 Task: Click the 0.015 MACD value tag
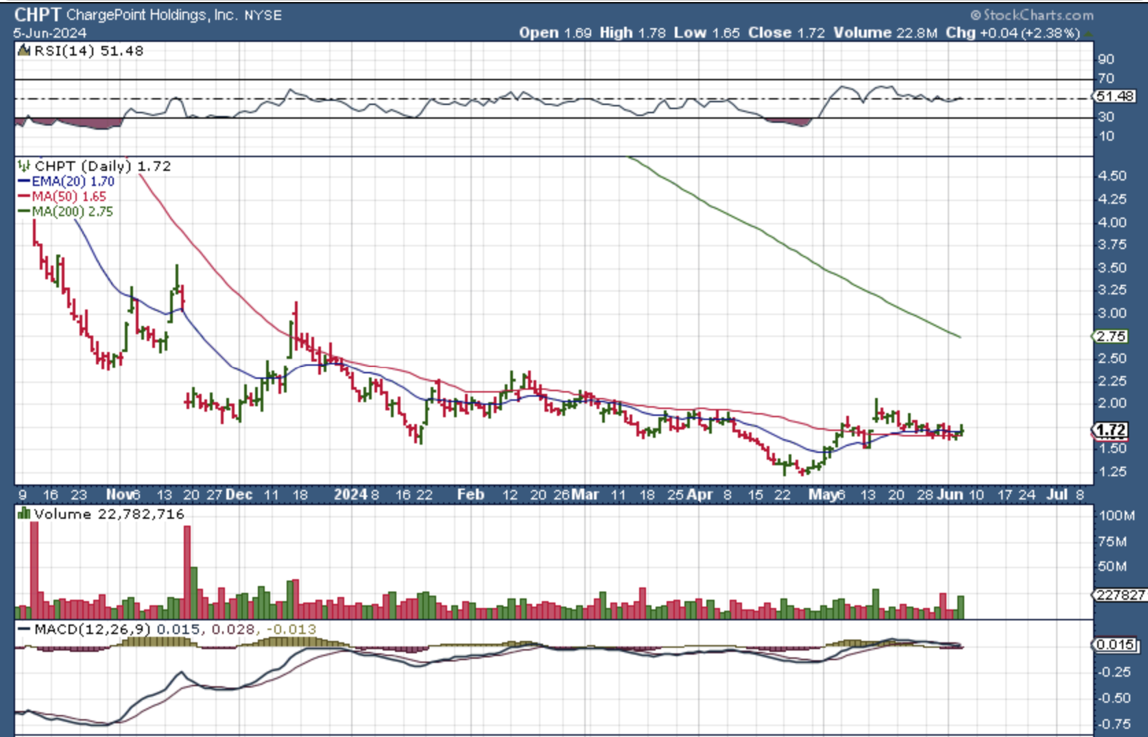(x=1113, y=644)
